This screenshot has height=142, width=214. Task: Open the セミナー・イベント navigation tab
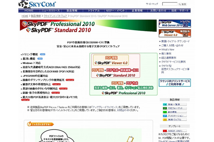point(115,10)
